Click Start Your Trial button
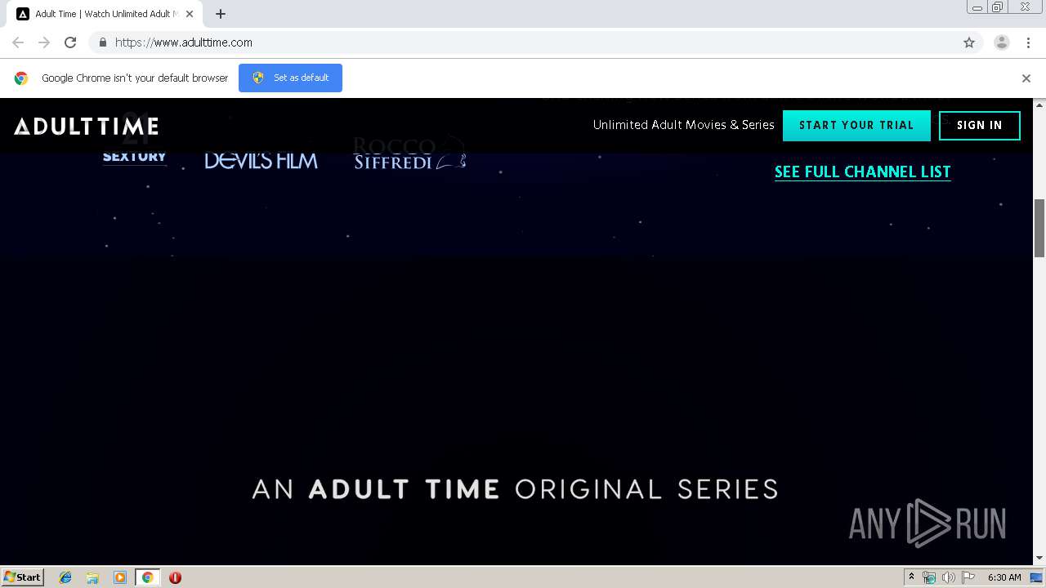Screen dimensions: 1046x588 856,126
